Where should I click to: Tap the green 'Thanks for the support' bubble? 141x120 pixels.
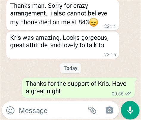(79, 88)
